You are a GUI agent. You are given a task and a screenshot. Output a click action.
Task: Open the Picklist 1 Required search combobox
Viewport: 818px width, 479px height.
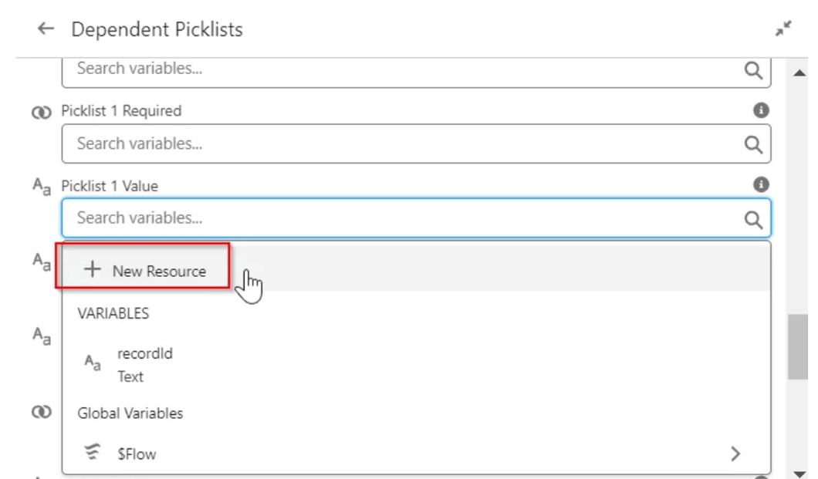coord(401,144)
